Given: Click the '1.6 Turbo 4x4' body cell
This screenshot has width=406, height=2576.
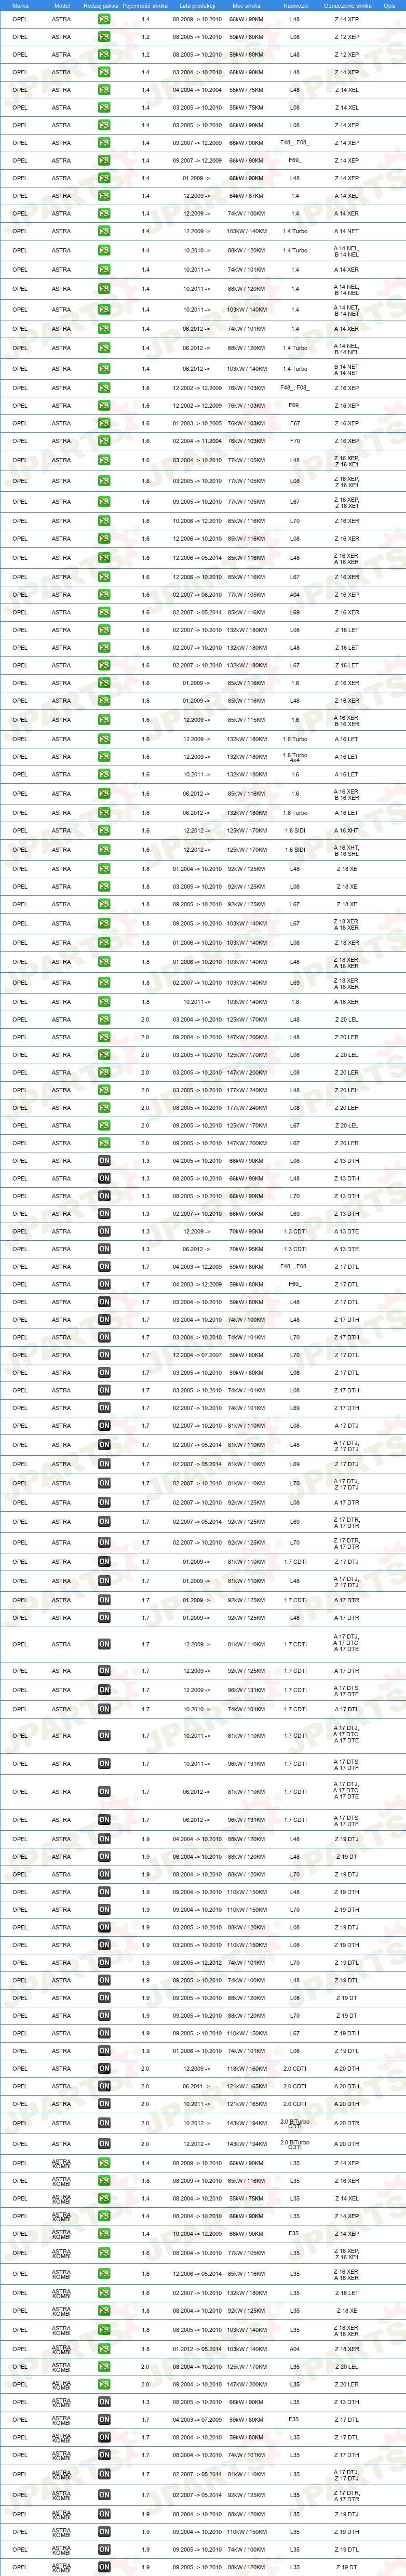Looking at the screenshot, I should pyautogui.click(x=295, y=757).
